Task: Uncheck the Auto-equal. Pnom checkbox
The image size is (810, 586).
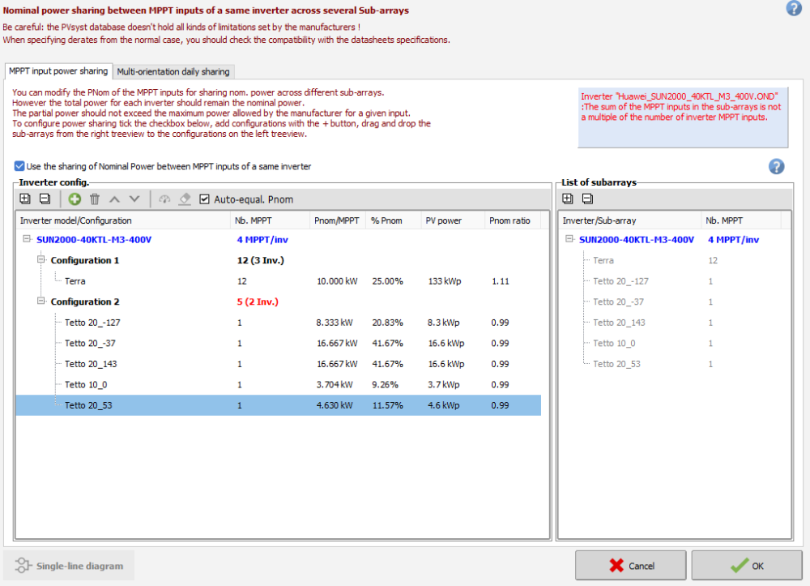Action: click(x=205, y=199)
